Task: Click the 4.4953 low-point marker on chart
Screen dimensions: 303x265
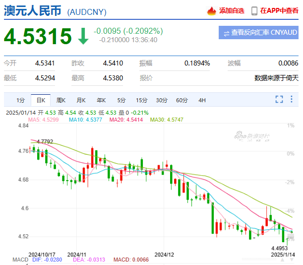Action: 280,248
